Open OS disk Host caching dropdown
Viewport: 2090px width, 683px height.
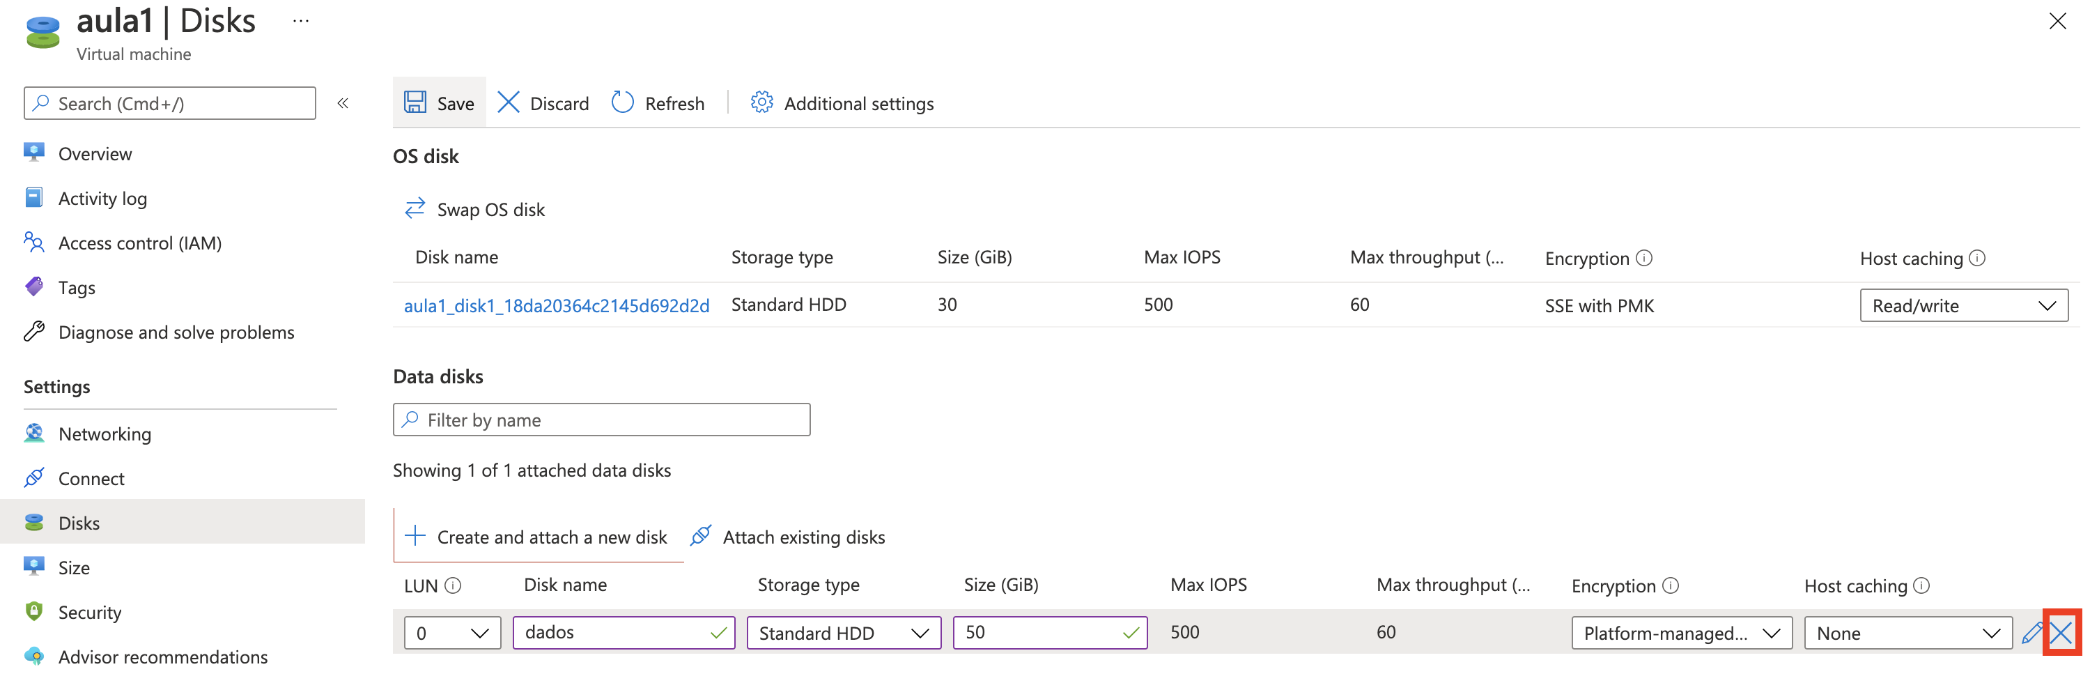1963,306
